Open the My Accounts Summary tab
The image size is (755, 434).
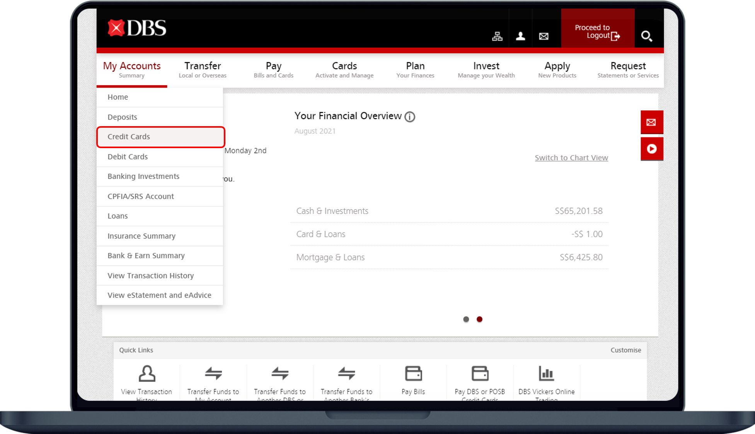point(132,70)
